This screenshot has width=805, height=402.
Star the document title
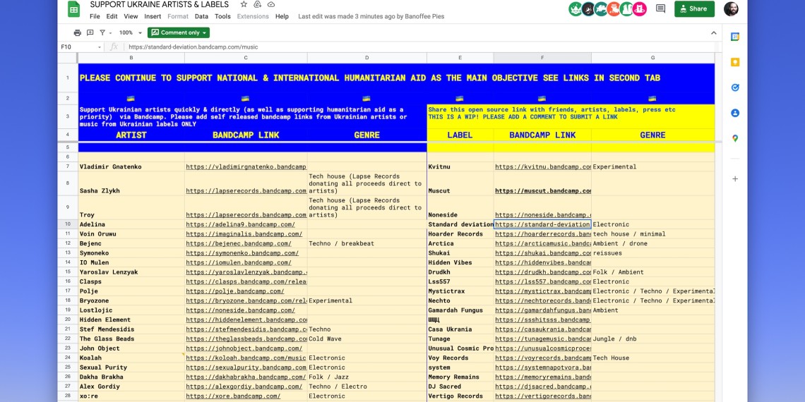coord(246,5)
